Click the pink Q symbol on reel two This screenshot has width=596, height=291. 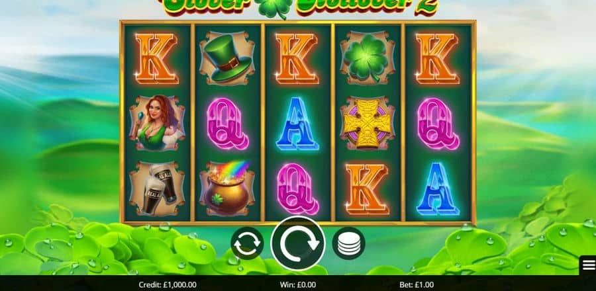(227, 124)
